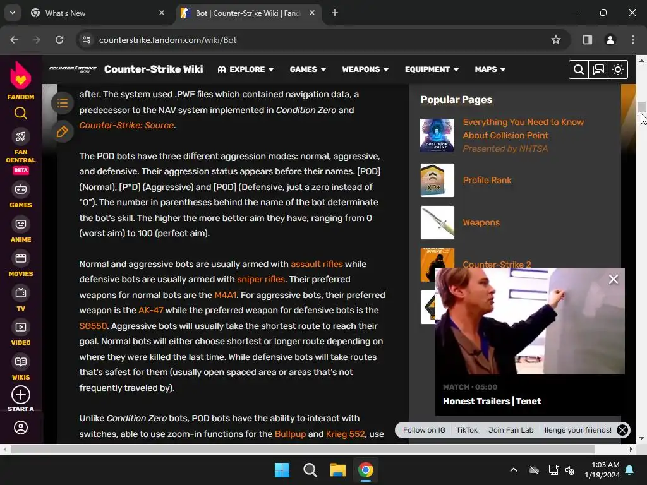Dismiss the bottom social banner
The image size is (647, 485).
click(x=622, y=430)
